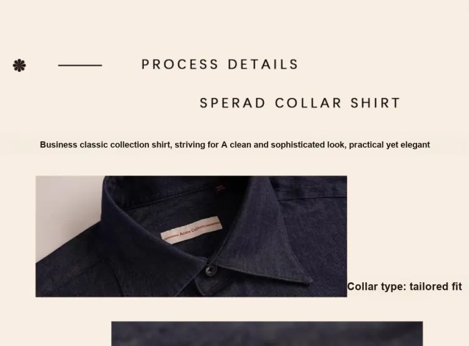
Task: Select the SPERAD COLLAR SHIRT subtitle
Action: coord(300,103)
